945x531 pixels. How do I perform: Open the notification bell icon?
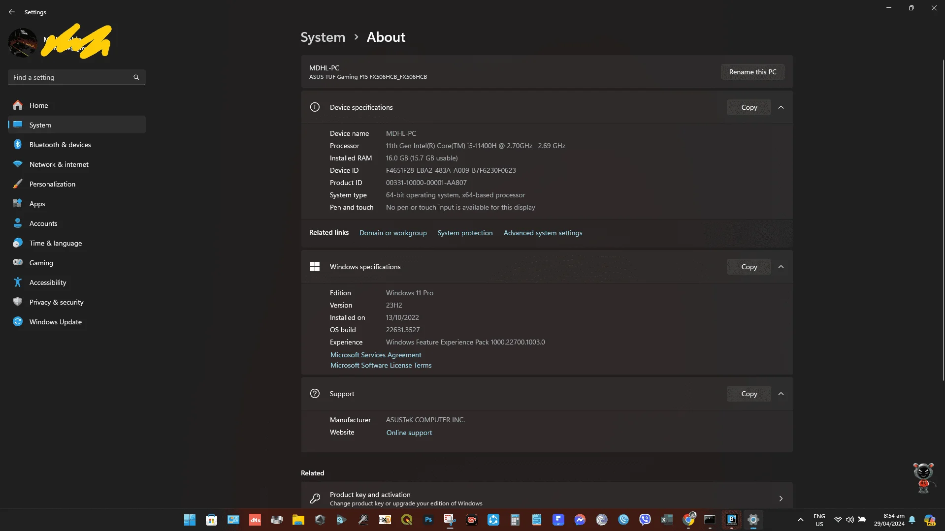pyautogui.click(x=912, y=520)
